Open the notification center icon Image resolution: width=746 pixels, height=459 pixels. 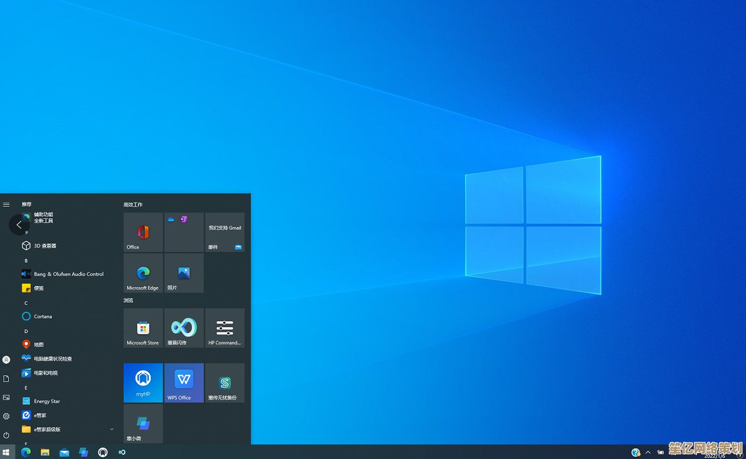(740, 454)
